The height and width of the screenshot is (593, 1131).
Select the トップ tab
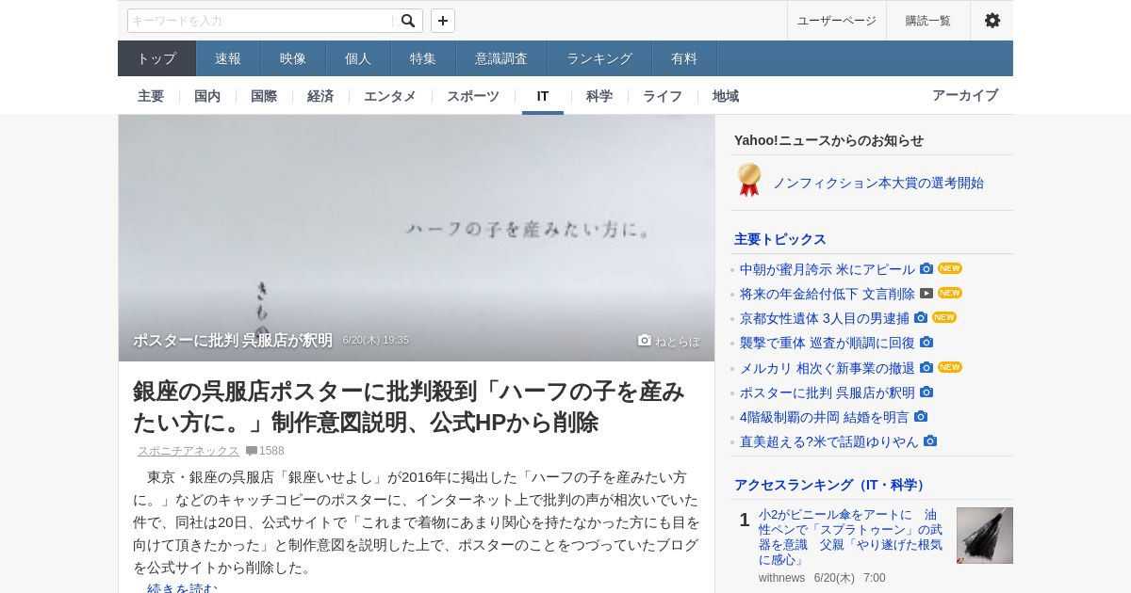click(156, 58)
